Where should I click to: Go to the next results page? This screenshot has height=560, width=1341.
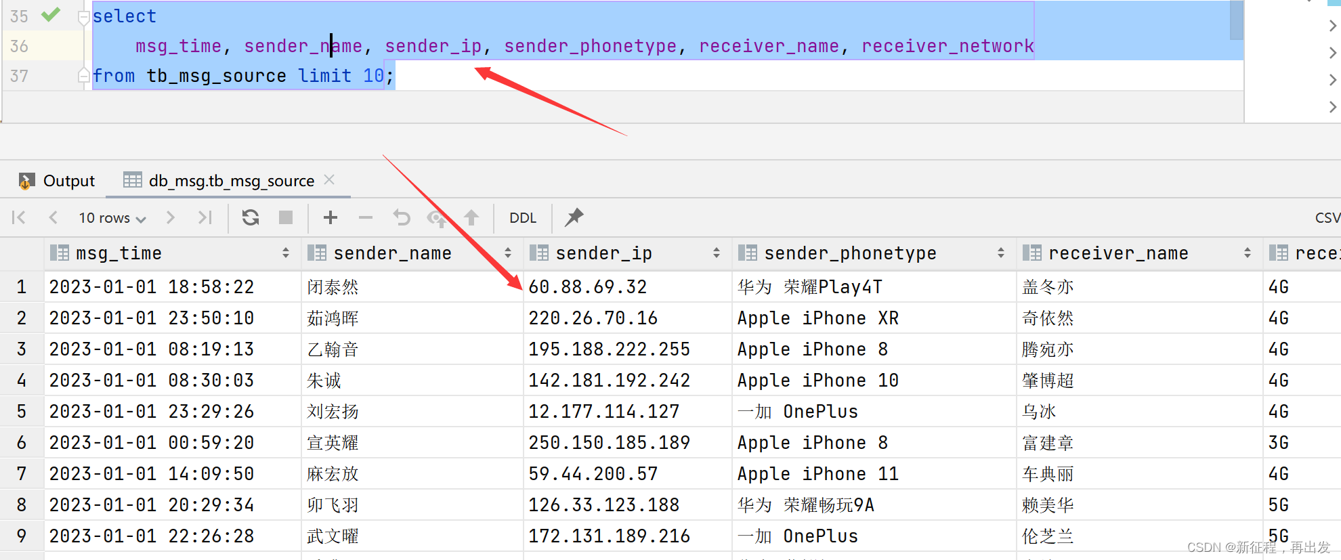[170, 217]
